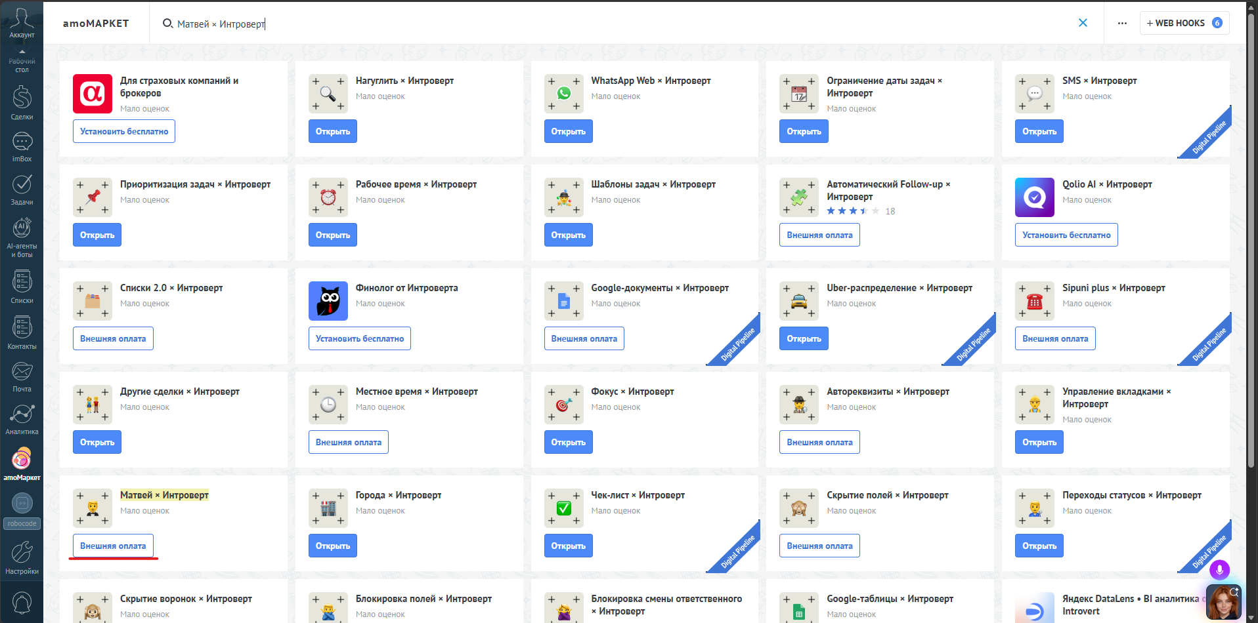The image size is (1258, 623).
Task: Open Аналитика section
Action: 22,419
